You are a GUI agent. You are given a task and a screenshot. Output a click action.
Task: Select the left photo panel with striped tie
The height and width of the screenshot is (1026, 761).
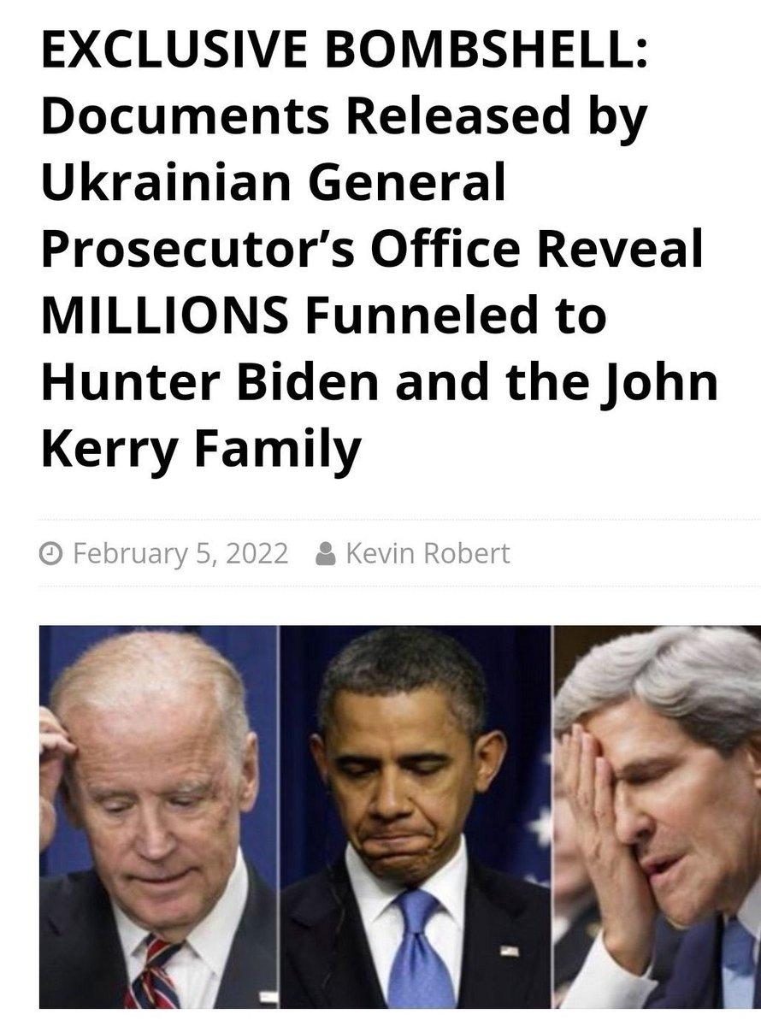(159, 817)
